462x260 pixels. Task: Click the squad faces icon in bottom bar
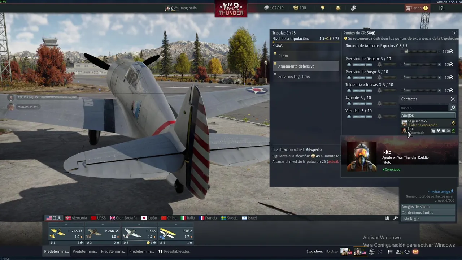(x=371, y=252)
